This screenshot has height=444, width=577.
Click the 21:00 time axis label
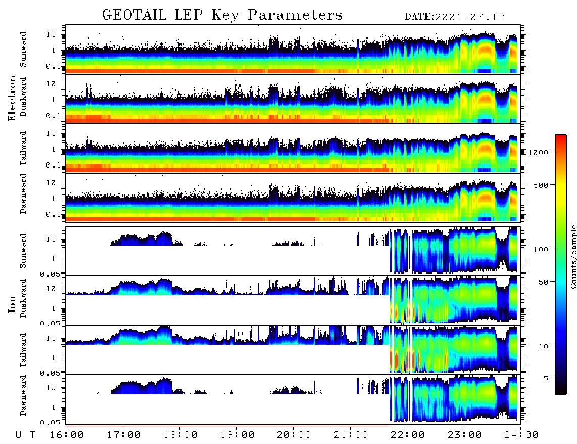pos(351,435)
